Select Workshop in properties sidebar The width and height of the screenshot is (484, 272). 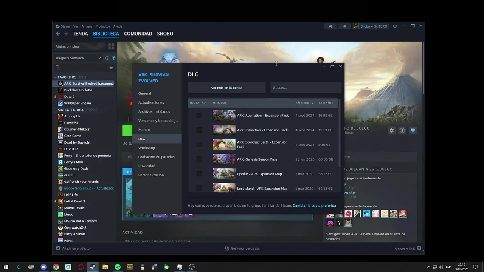157,148
